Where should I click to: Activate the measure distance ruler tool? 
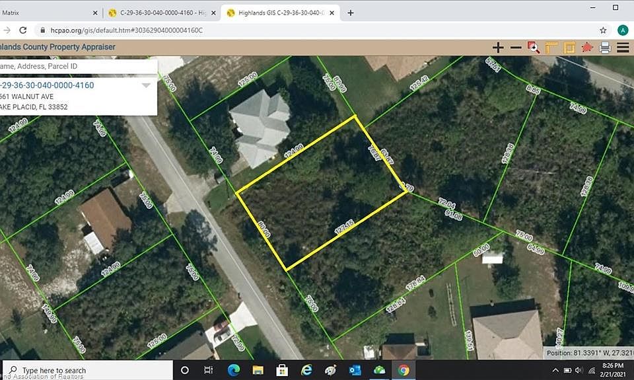[551, 48]
